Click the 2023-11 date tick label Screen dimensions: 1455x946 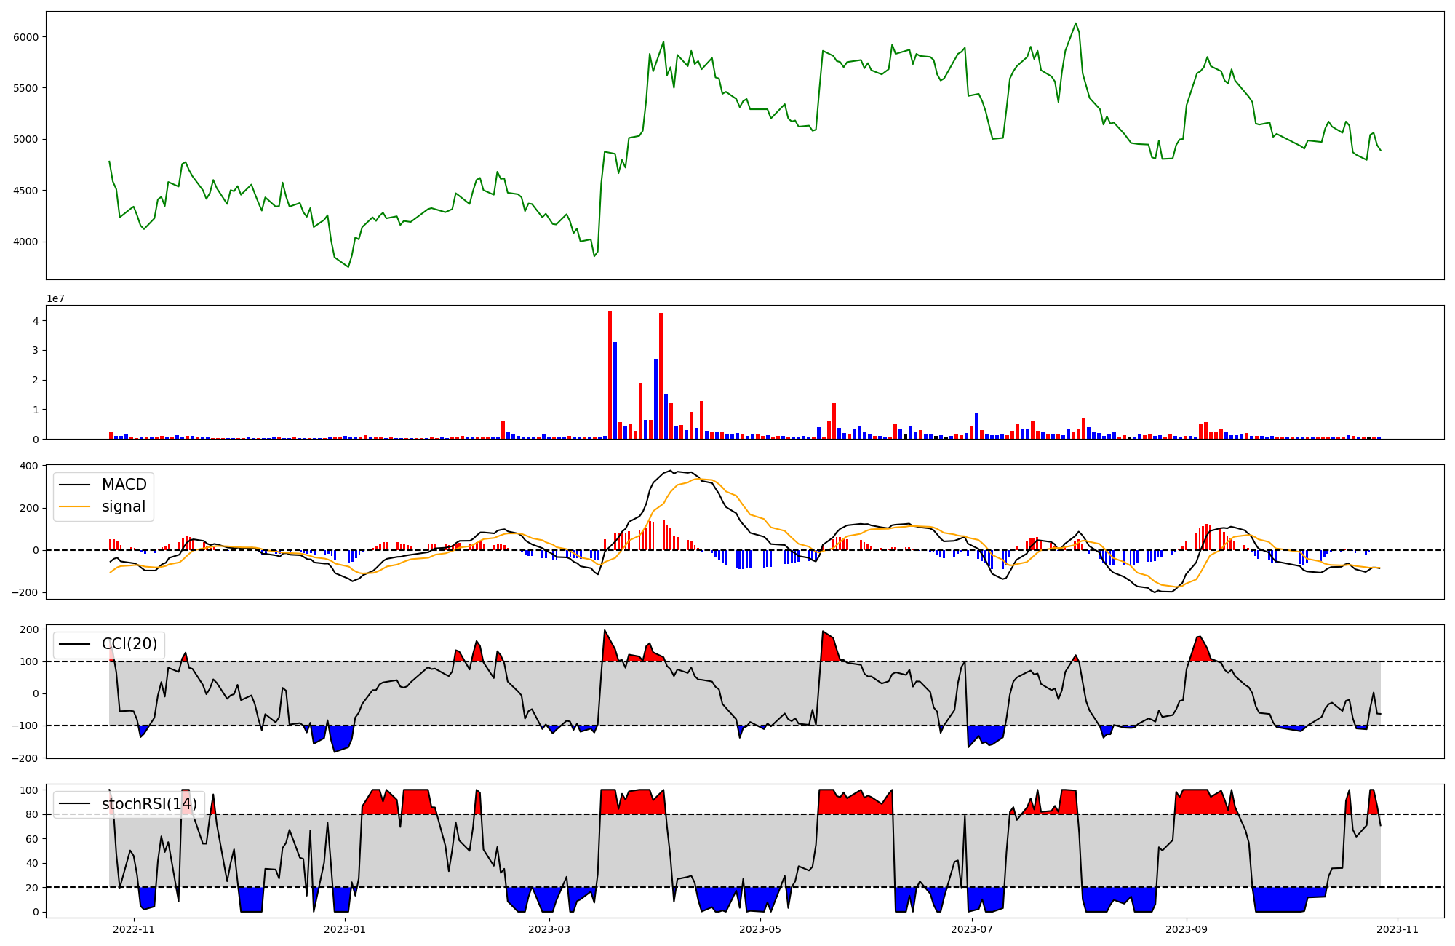1398,929
